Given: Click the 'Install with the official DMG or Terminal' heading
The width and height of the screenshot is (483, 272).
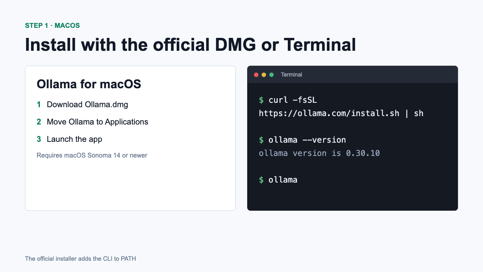Looking at the screenshot, I should pyautogui.click(x=190, y=44).
